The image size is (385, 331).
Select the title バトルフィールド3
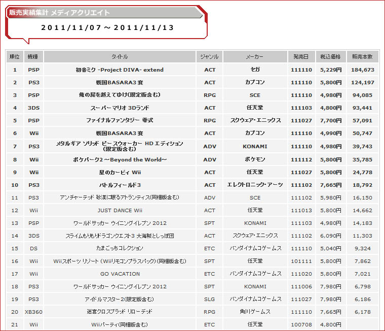(120, 185)
